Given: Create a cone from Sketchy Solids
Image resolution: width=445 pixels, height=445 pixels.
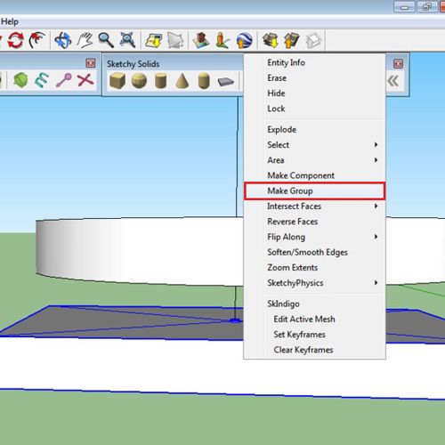Looking at the screenshot, I should tap(182, 81).
